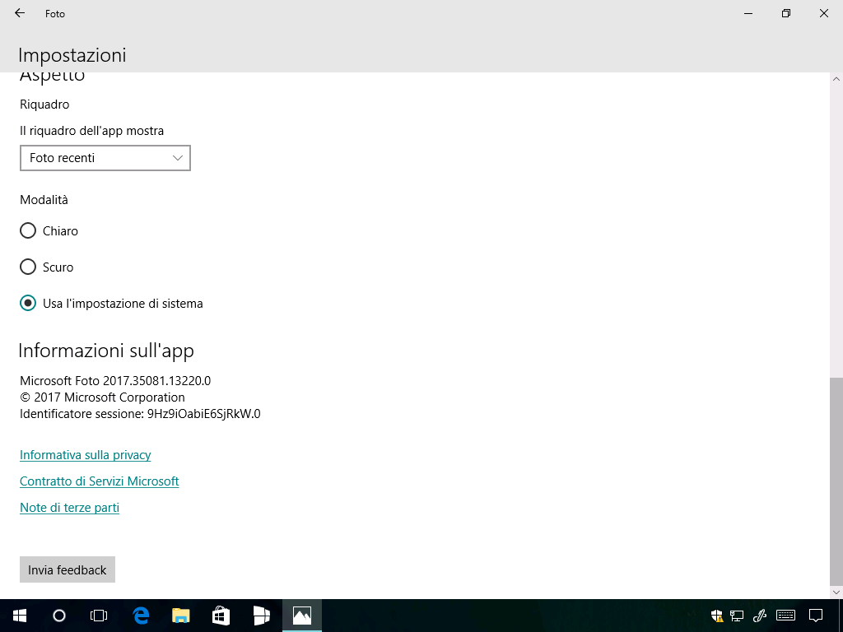Go back using the arrow in title bar

(20, 13)
